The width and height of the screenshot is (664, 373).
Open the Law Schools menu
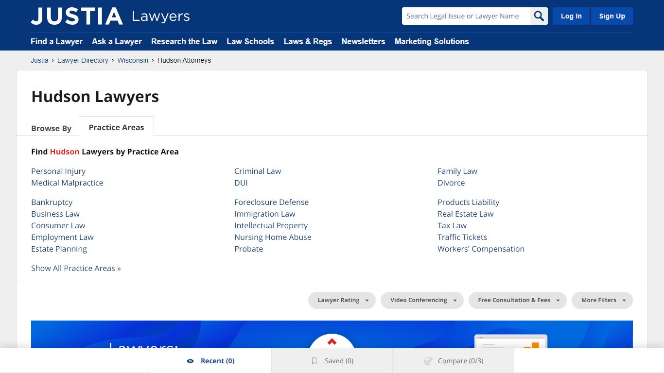point(250,41)
